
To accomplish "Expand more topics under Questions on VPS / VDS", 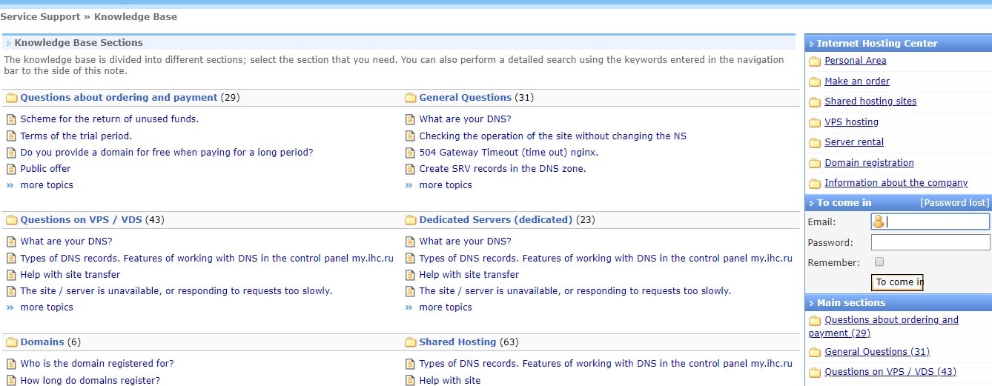I will 47,307.
